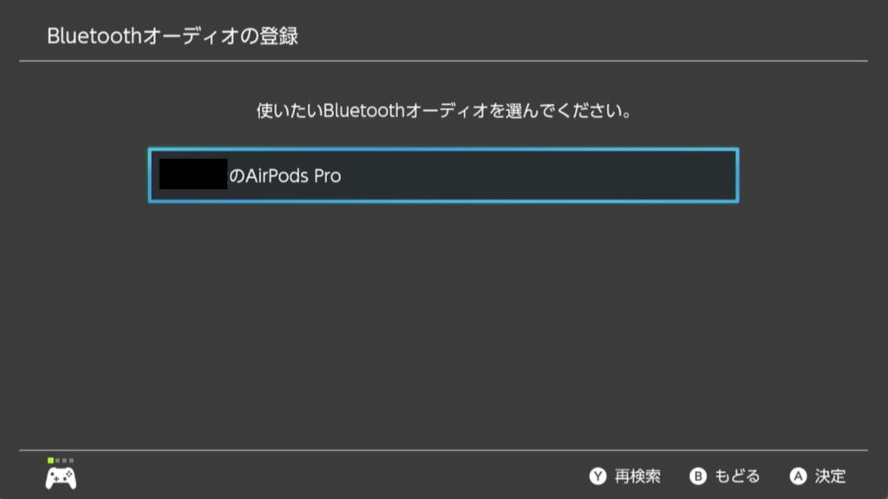Click the green player-one indicator light
This screenshot has height=499, width=888.
coord(50,461)
